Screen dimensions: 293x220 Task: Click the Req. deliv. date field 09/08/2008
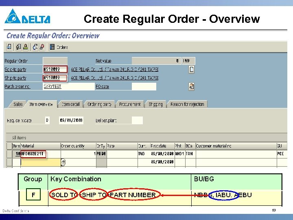pos(71,120)
